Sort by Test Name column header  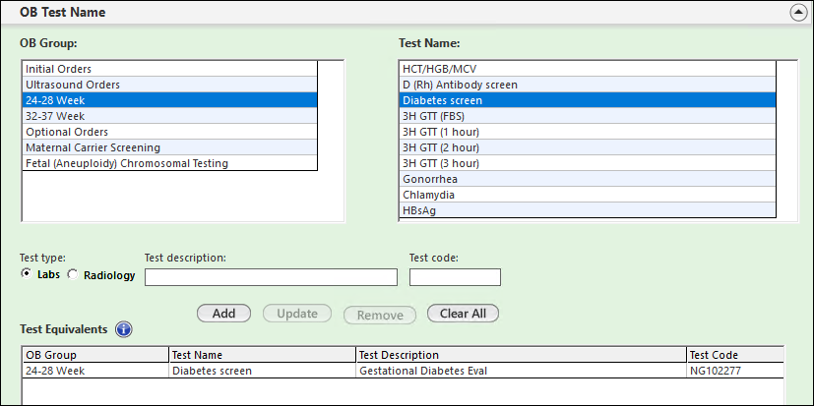263,355
